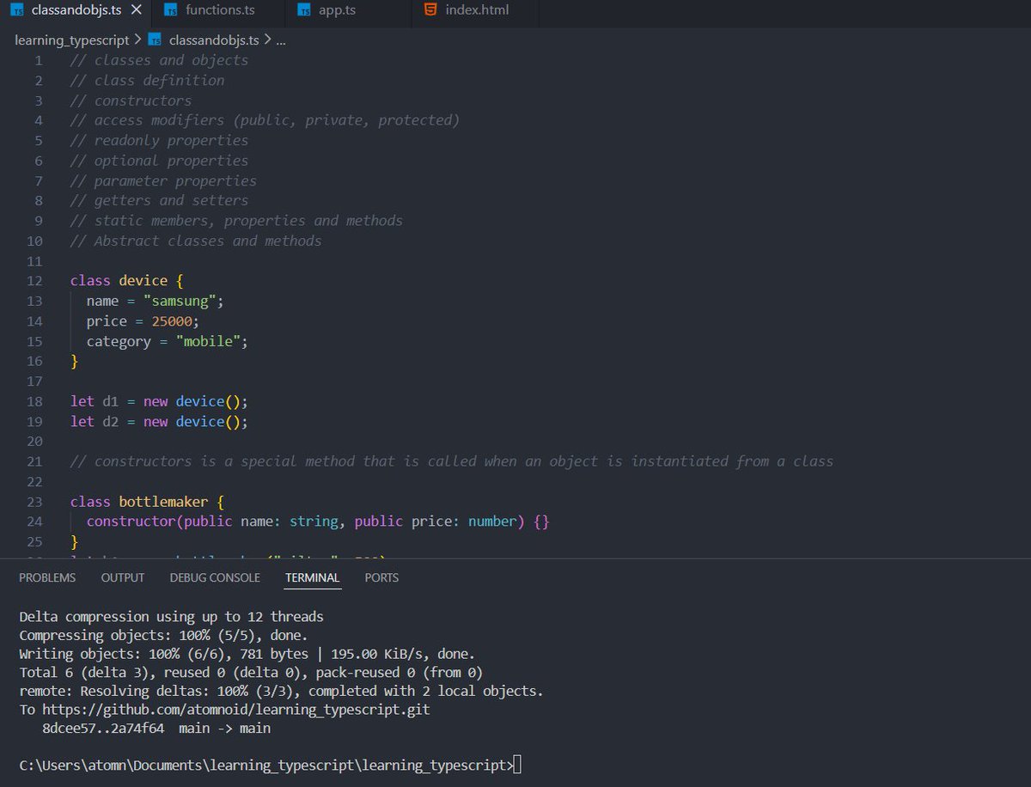Switch to the PROBLEMS panel

click(x=47, y=577)
